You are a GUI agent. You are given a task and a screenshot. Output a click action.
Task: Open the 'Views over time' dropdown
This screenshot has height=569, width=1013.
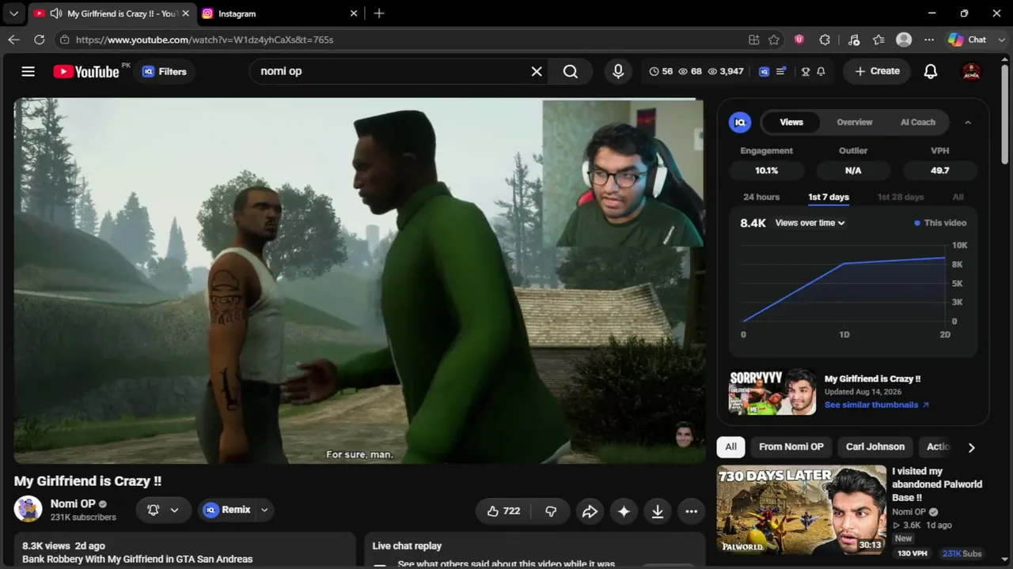click(810, 223)
